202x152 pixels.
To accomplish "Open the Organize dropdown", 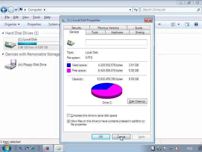I will tap(12, 24).
